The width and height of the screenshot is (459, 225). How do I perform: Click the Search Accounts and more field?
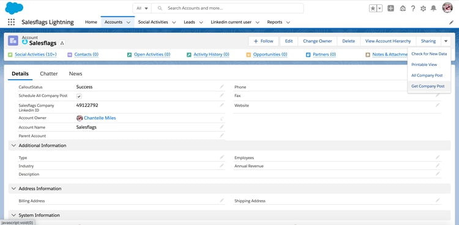228,9
